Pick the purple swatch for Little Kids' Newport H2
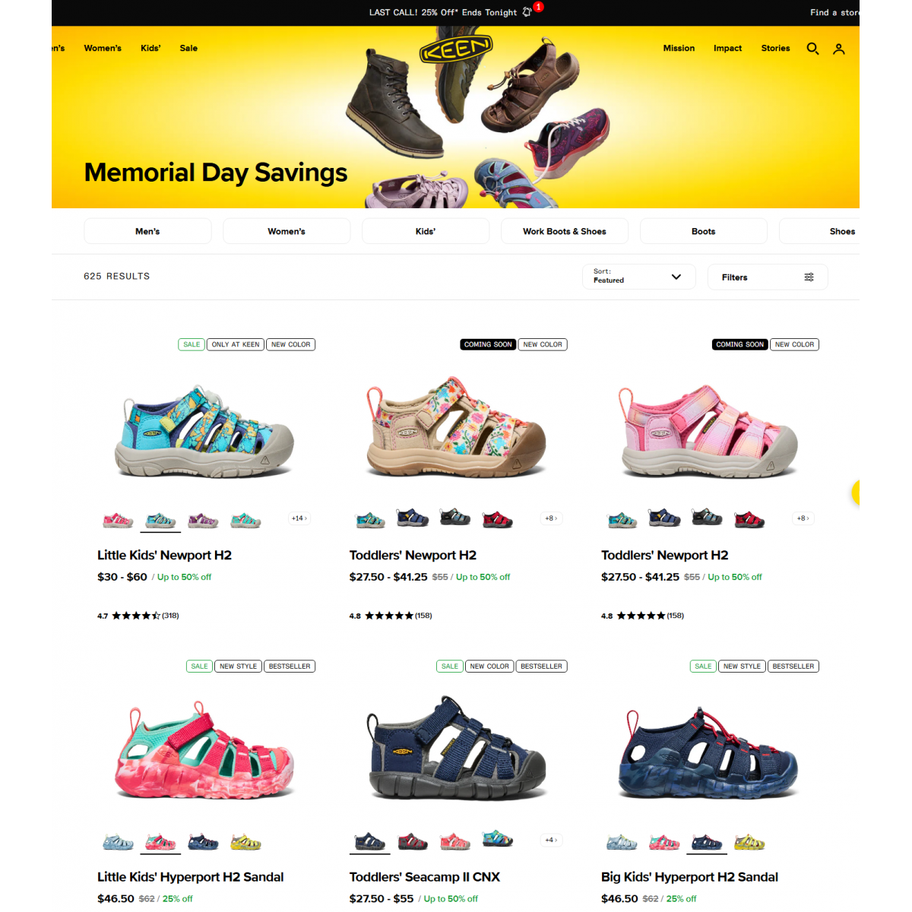Viewport: 912px width, 912px height. click(x=203, y=520)
